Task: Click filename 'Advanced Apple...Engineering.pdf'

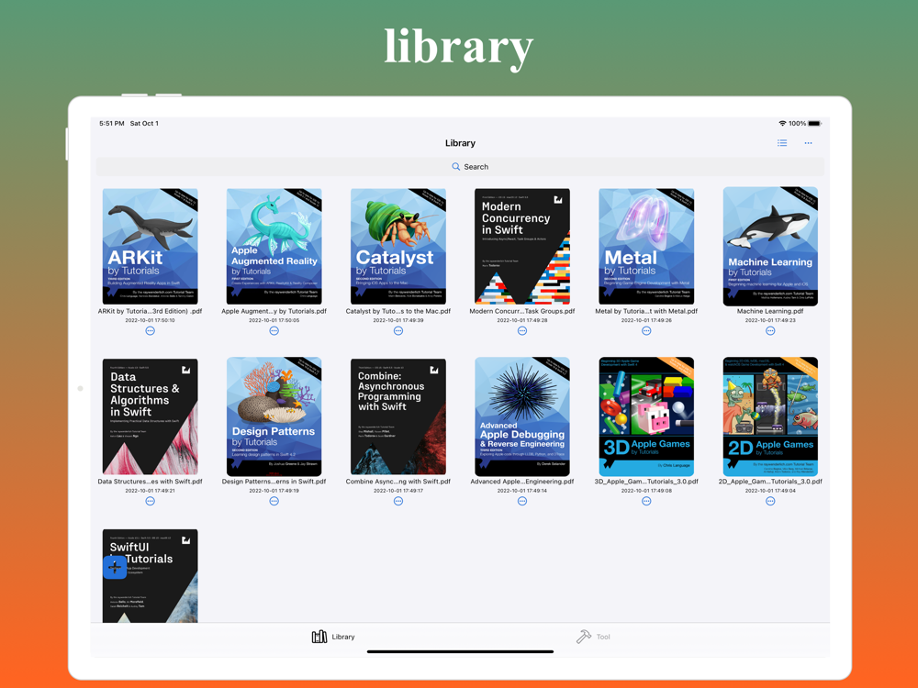Action: 522,482
